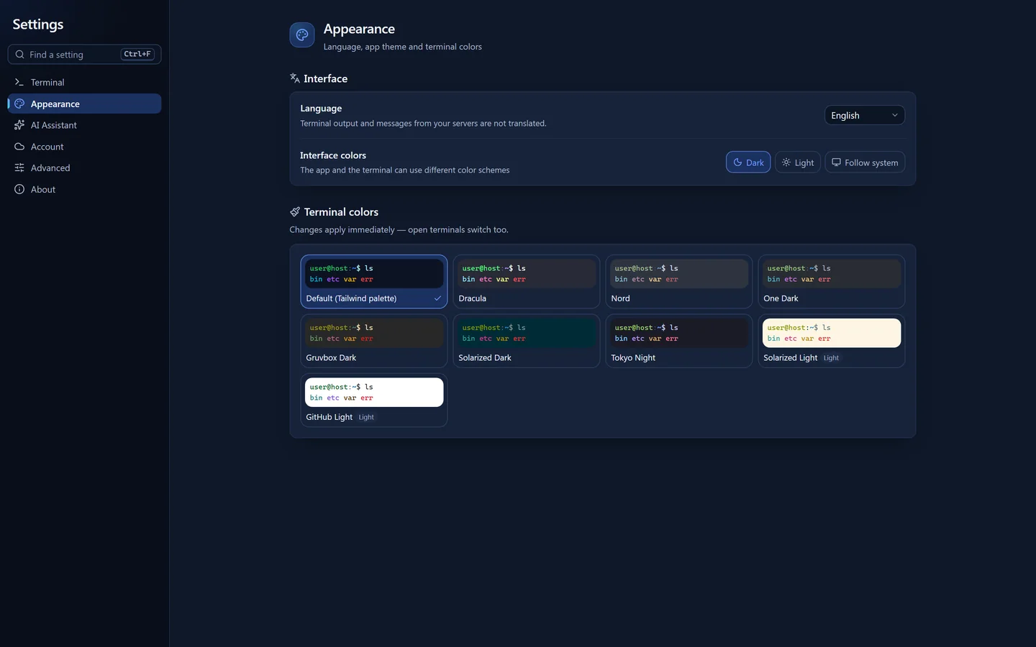Click the Default theme terminal preview
The image size is (1036, 647).
(x=374, y=274)
